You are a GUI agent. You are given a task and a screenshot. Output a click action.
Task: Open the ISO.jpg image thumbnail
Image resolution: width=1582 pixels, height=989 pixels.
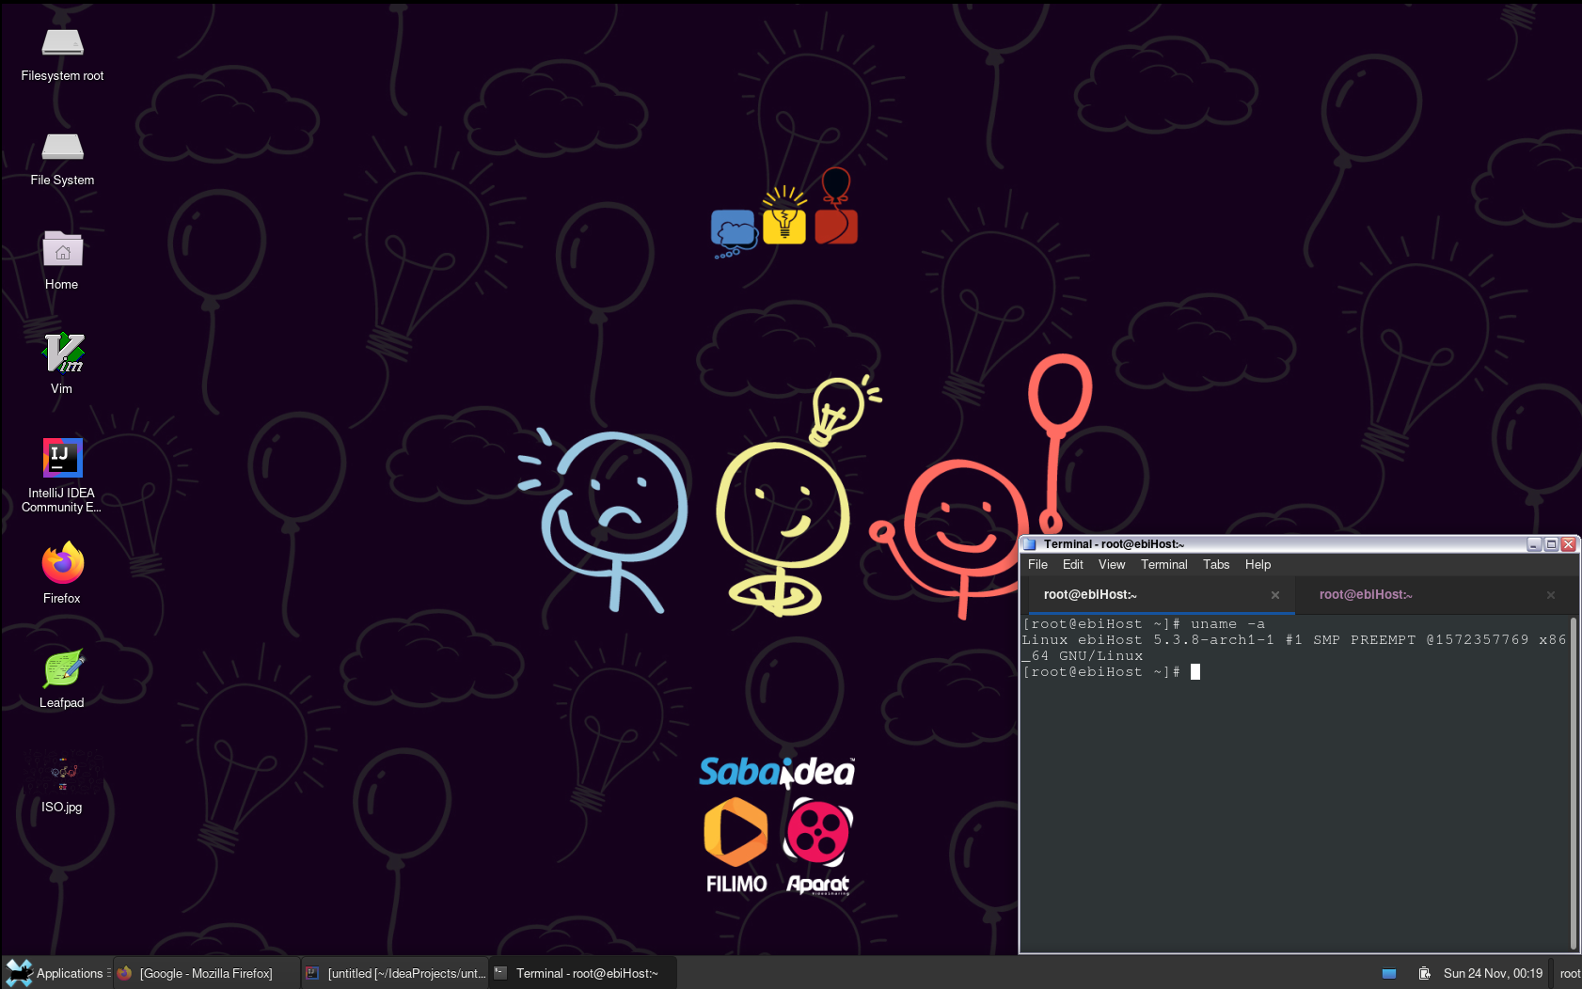[x=62, y=782]
